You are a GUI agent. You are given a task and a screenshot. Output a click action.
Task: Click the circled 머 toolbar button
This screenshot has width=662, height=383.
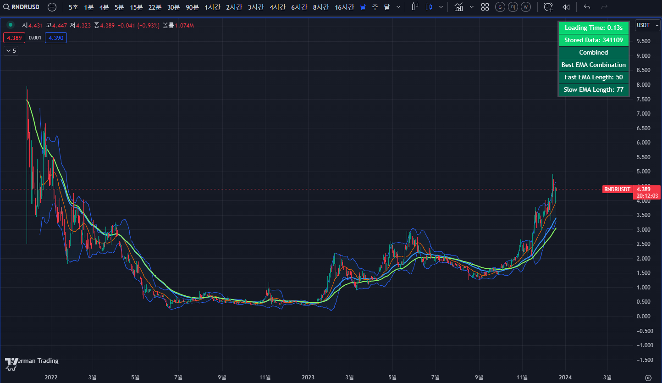click(x=513, y=7)
